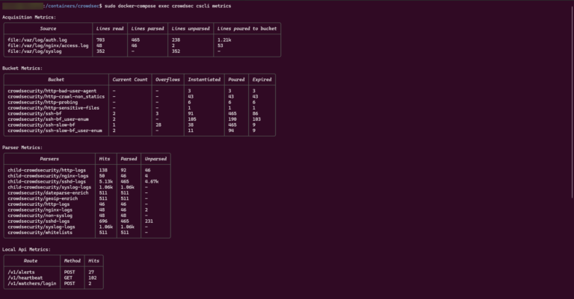
Task: Click the '102' hits value
Action: click(x=92, y=278)
